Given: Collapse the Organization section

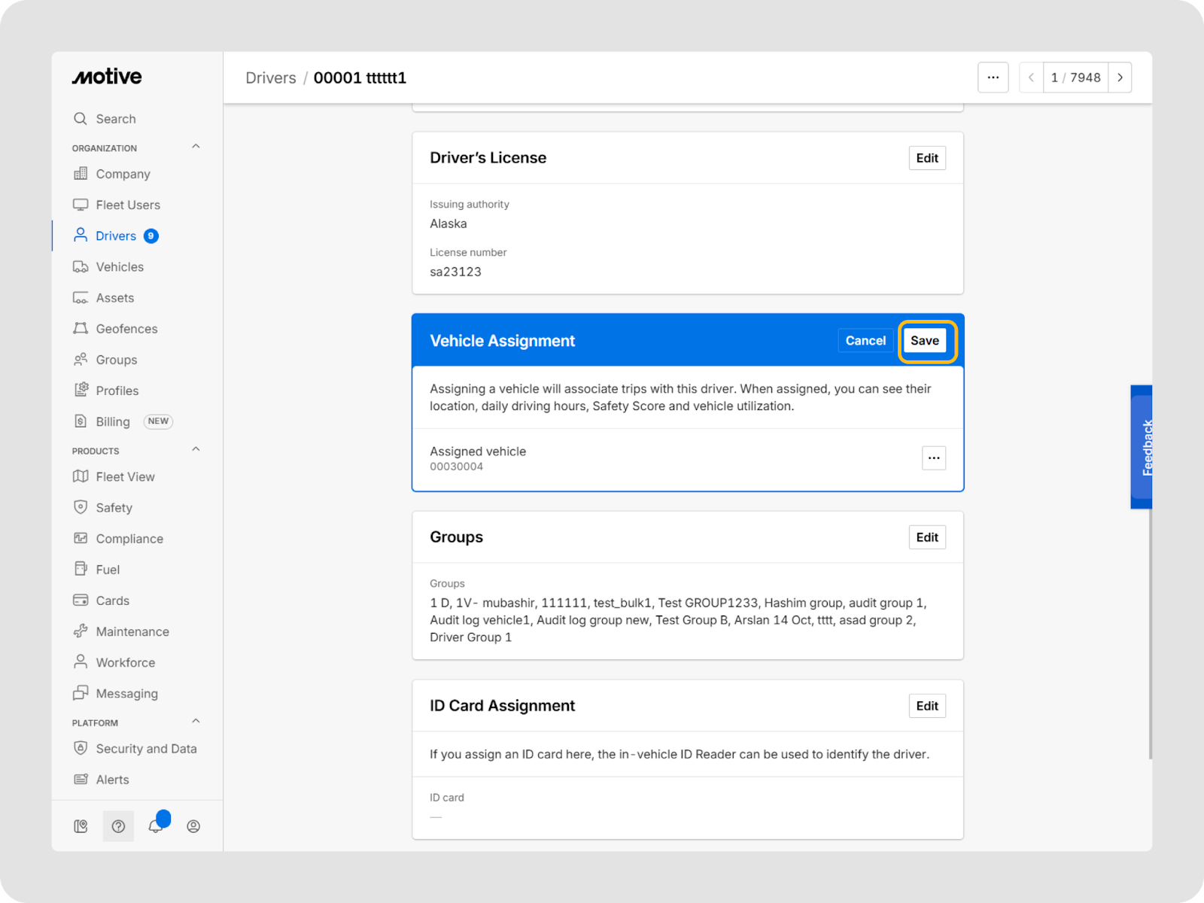Looking at the screenshot, I should (x=196, y=147).
